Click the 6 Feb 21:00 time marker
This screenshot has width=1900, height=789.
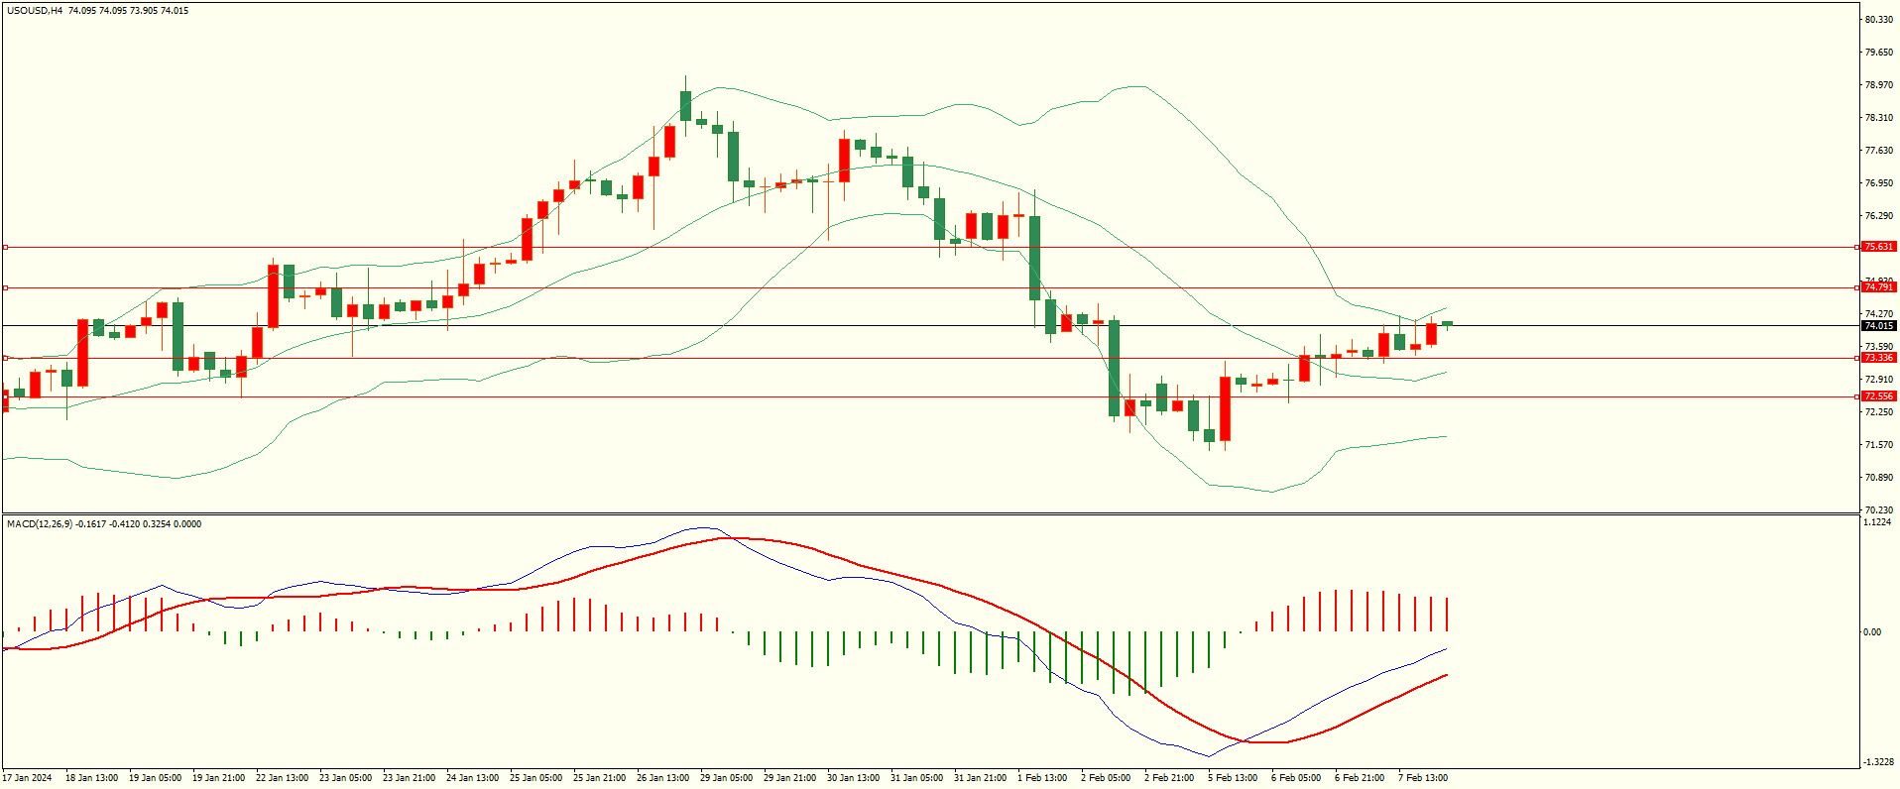[x=1360, y=778]
